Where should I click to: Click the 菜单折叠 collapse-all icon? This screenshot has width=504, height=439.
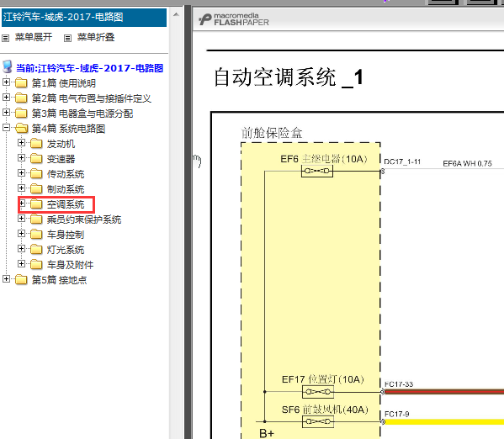67,38
